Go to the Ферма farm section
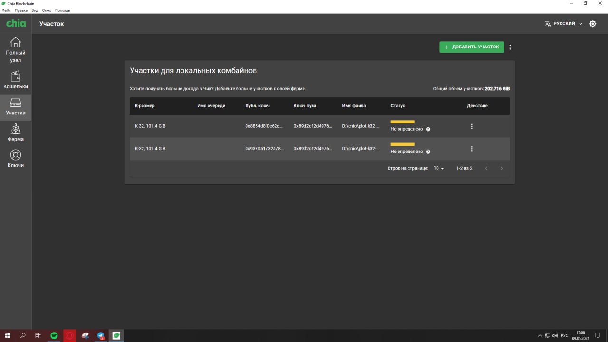The width and height of the screenshot is (608, 342). [x=16, y=133]
